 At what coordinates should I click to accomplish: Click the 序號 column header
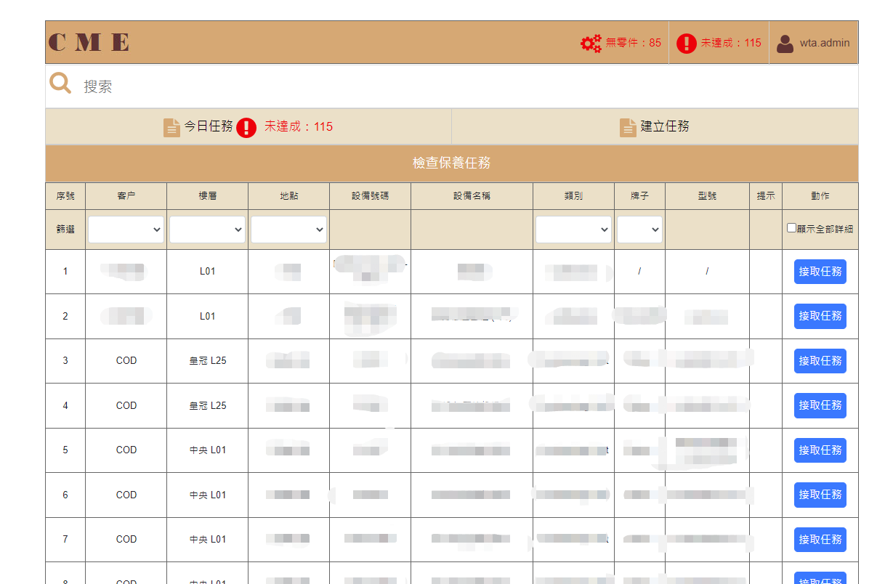click(x=65, y=196)
